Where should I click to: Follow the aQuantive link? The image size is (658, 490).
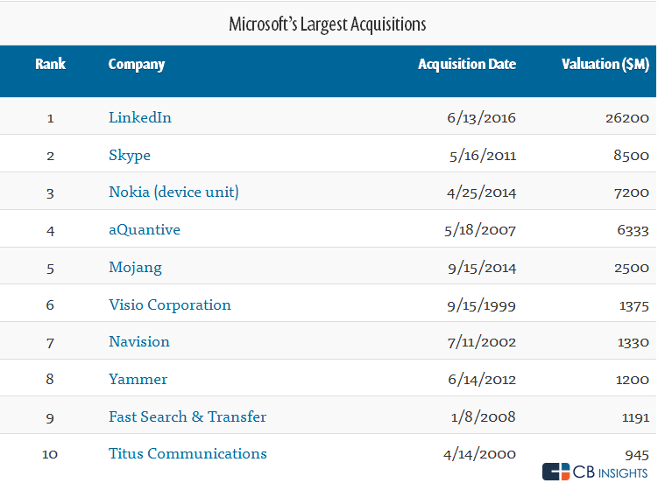pyautogui.click(x=145, y=230)
